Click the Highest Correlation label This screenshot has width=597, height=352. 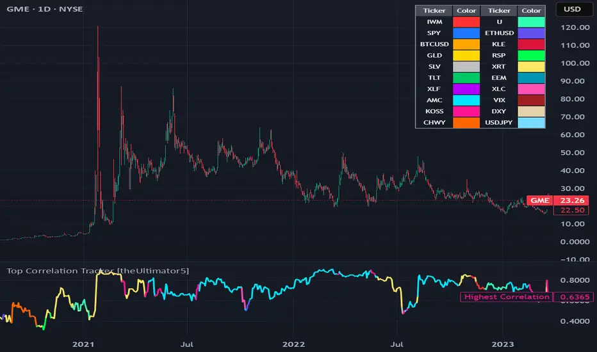[507, 297]
